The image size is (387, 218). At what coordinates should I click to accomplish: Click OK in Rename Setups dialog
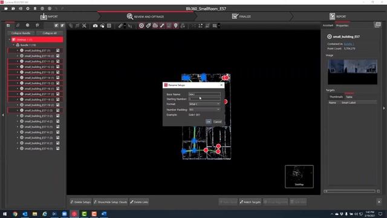pyautogui.click(x=208, y=122)
